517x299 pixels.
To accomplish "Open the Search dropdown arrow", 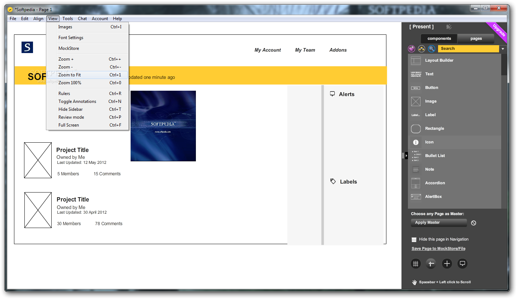I will pyautogui.click(x=503, y=49).
